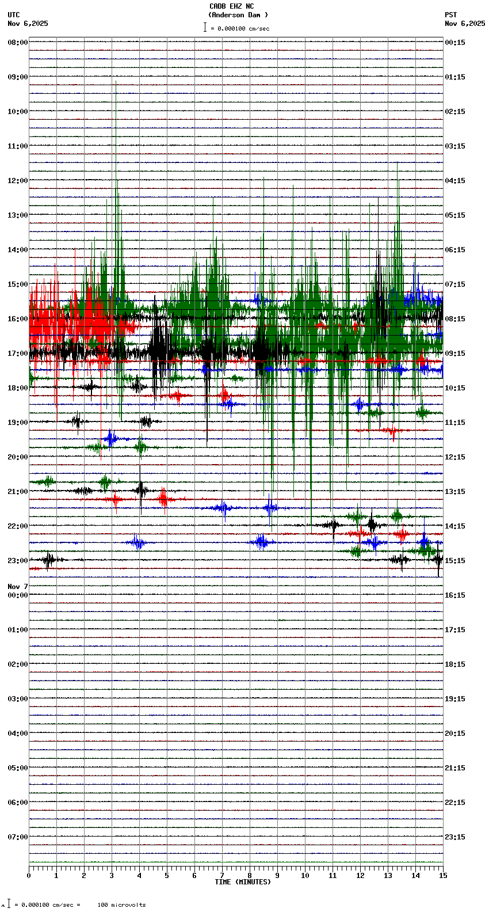The width and height of the screenshot is (489, 912).
Task: Click the '14:15' PST time label
Action: tap(455, 526)
